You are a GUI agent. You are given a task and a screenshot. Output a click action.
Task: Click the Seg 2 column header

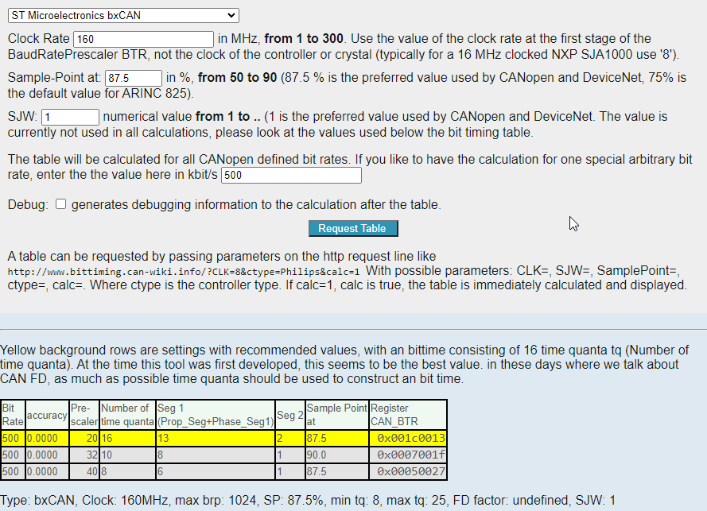290,415
